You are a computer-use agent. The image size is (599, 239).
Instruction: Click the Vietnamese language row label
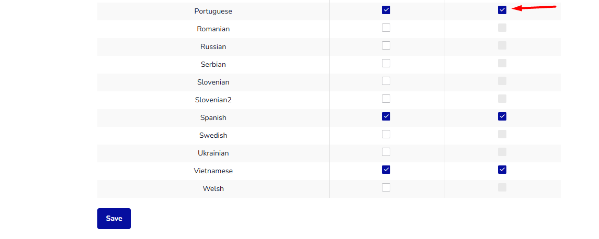213,171
